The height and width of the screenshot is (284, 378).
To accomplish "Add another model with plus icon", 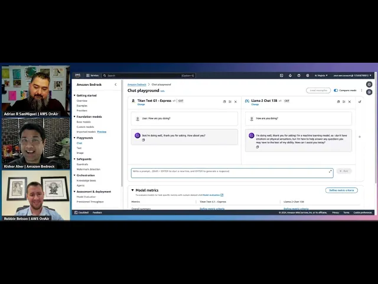I will coord(360,137).
